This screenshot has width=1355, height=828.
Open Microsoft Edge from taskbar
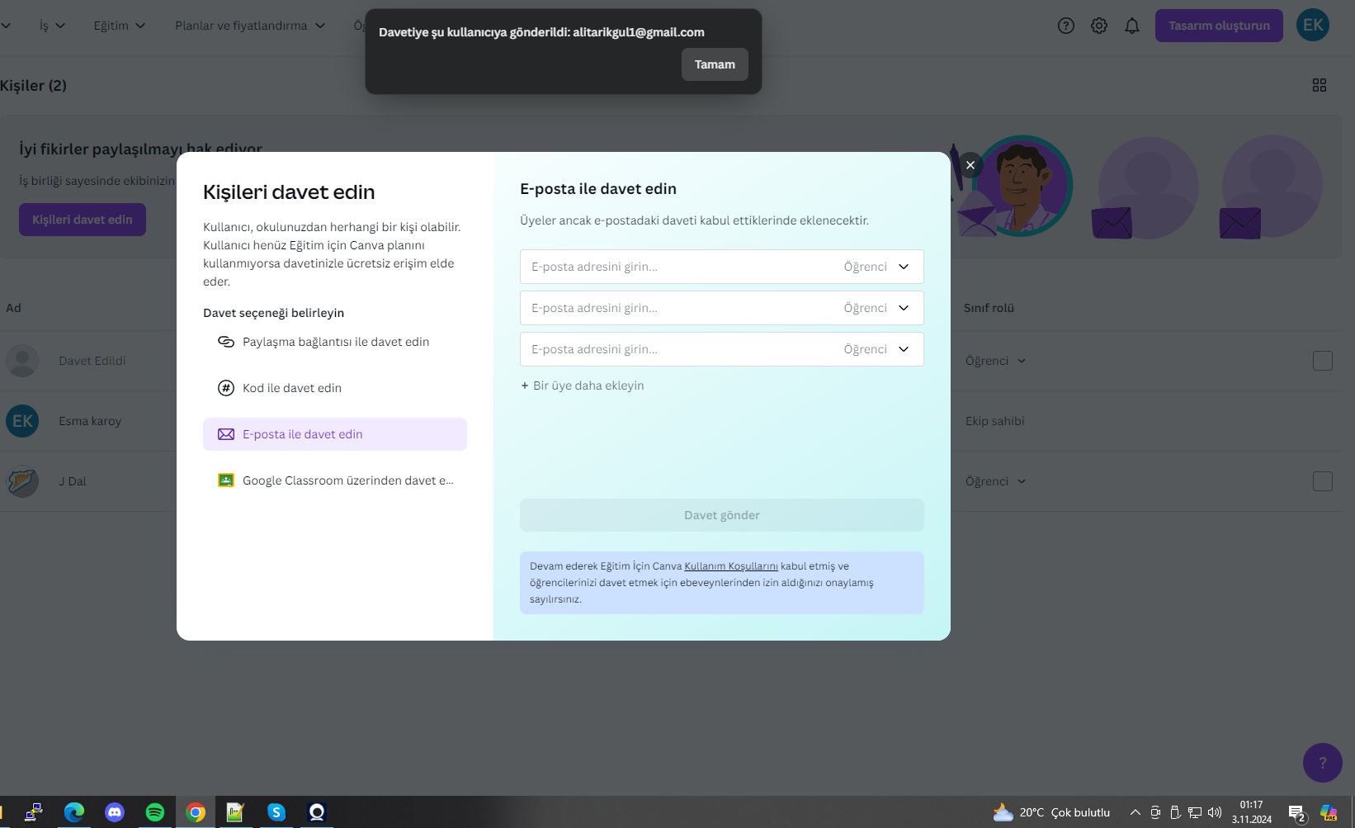click(74, 812)
